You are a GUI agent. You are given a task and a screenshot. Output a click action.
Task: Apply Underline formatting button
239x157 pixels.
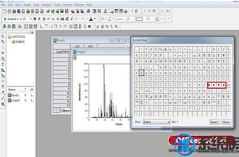[x=44, y=19]
